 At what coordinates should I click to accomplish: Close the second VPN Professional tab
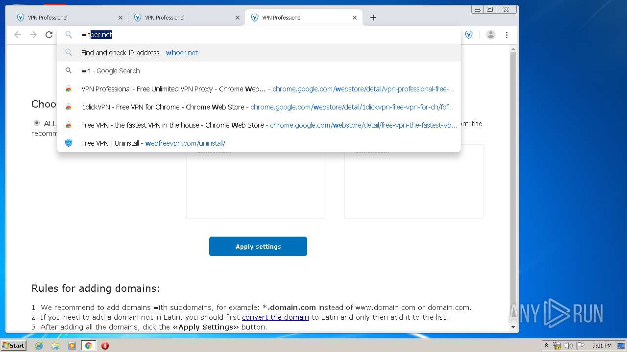point(238,18)
